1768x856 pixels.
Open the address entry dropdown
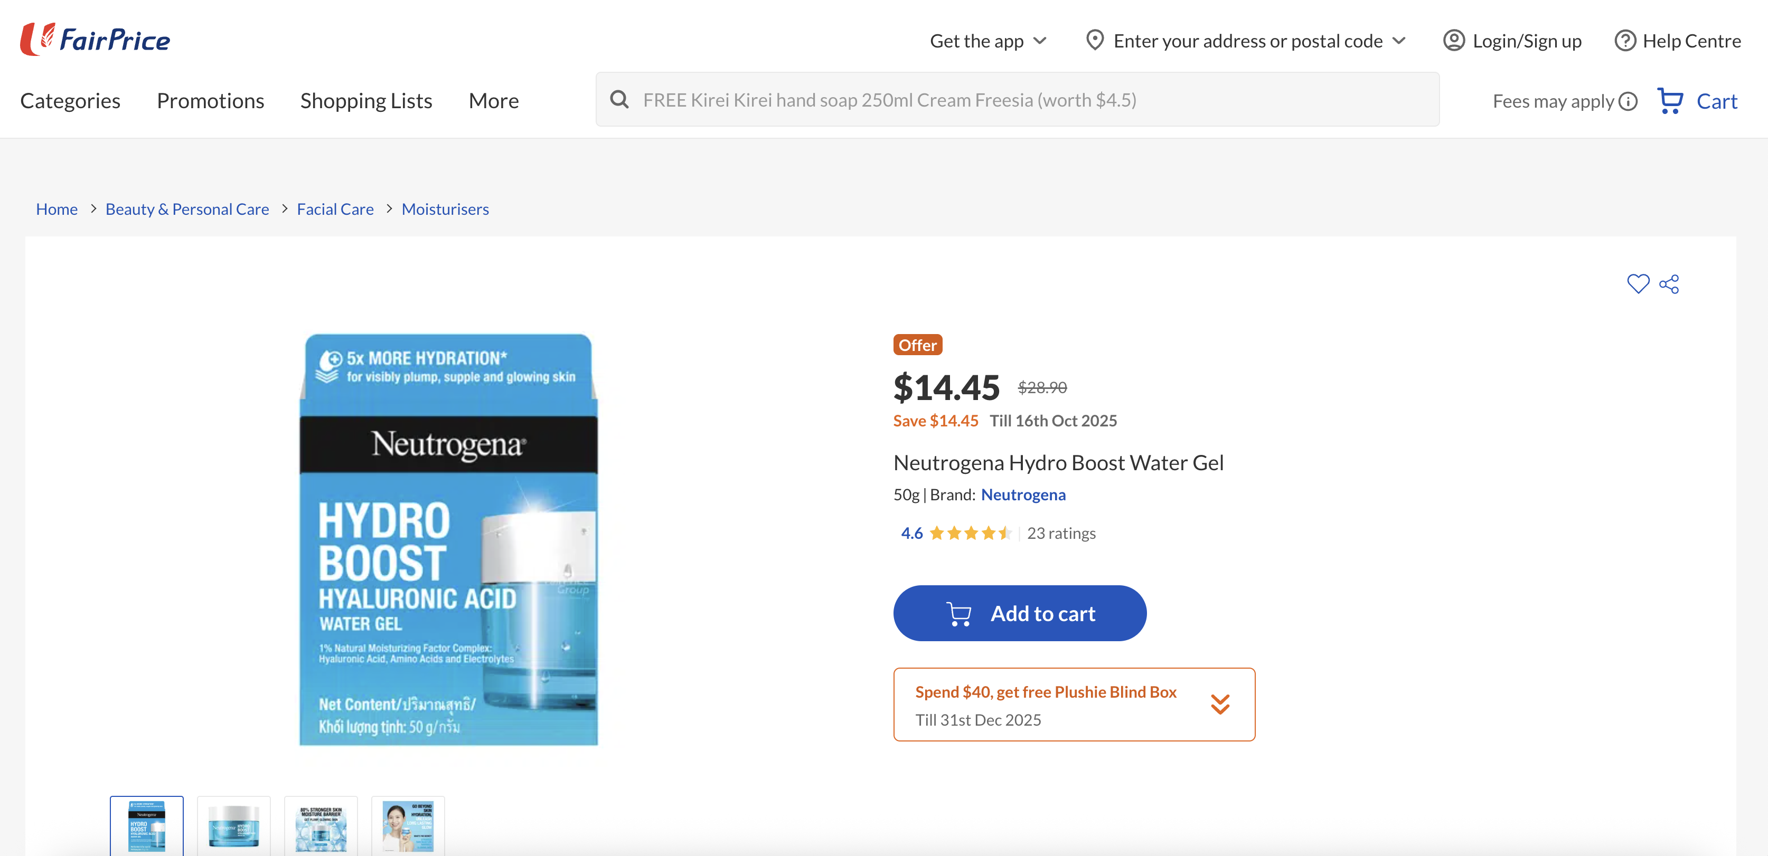tap(1399, 41)
